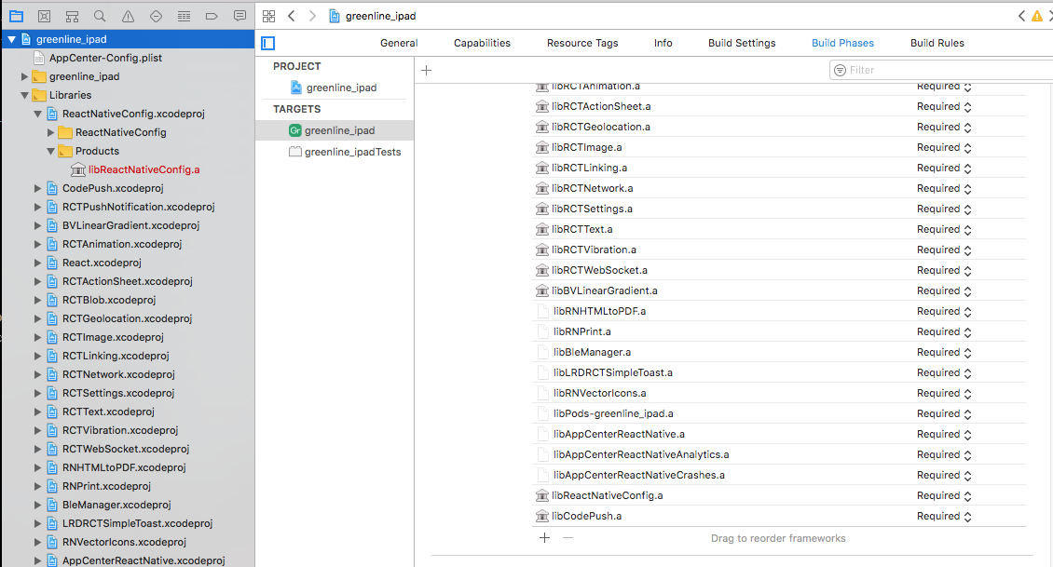
Task: Collapse ReactNativeConfig.xcodeproj
Action: (38, 115)
